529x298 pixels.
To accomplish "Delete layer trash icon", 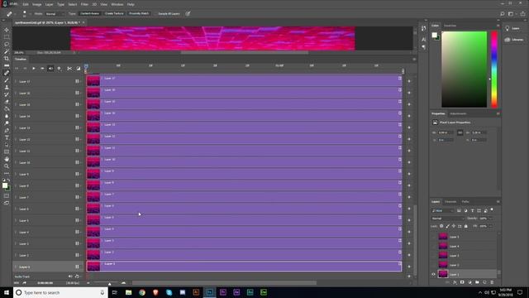I will coord(492,282).
